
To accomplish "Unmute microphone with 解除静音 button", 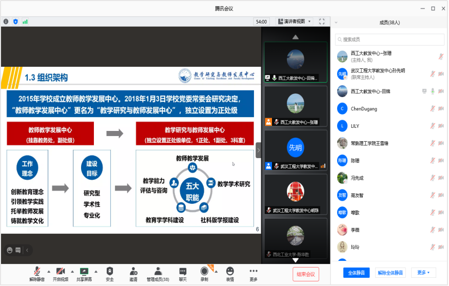I will coord(37,274).
